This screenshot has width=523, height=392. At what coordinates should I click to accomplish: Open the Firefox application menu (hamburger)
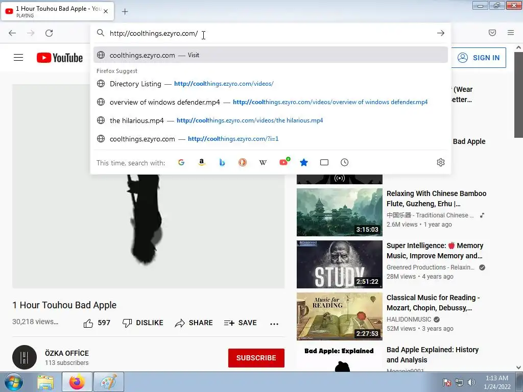(x=511, y=33)
